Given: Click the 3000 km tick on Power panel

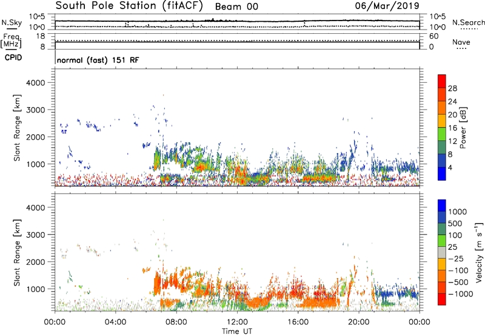Looking at the screenshot, I should [x=36, y=110].
